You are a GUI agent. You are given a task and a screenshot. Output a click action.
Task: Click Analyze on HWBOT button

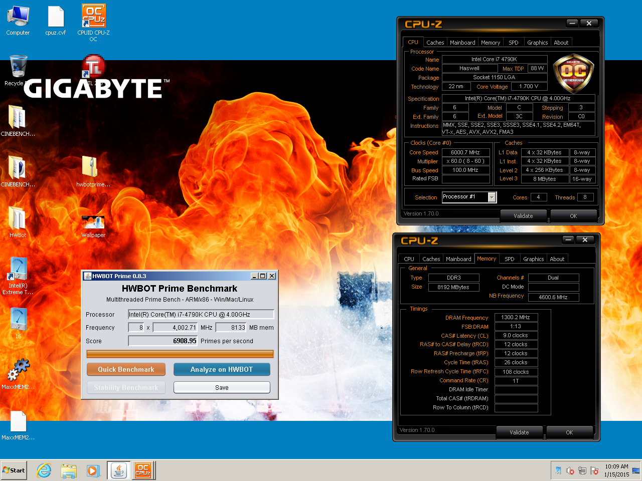point(222,369)
